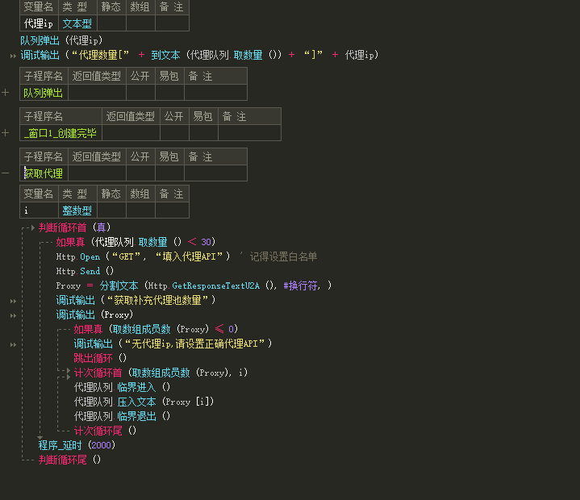This screenshot has width=580, height=500.
Task: Toggle 静态 cell in 代理ip variable row
Action: pyautogui.click(x=111, y=23)
